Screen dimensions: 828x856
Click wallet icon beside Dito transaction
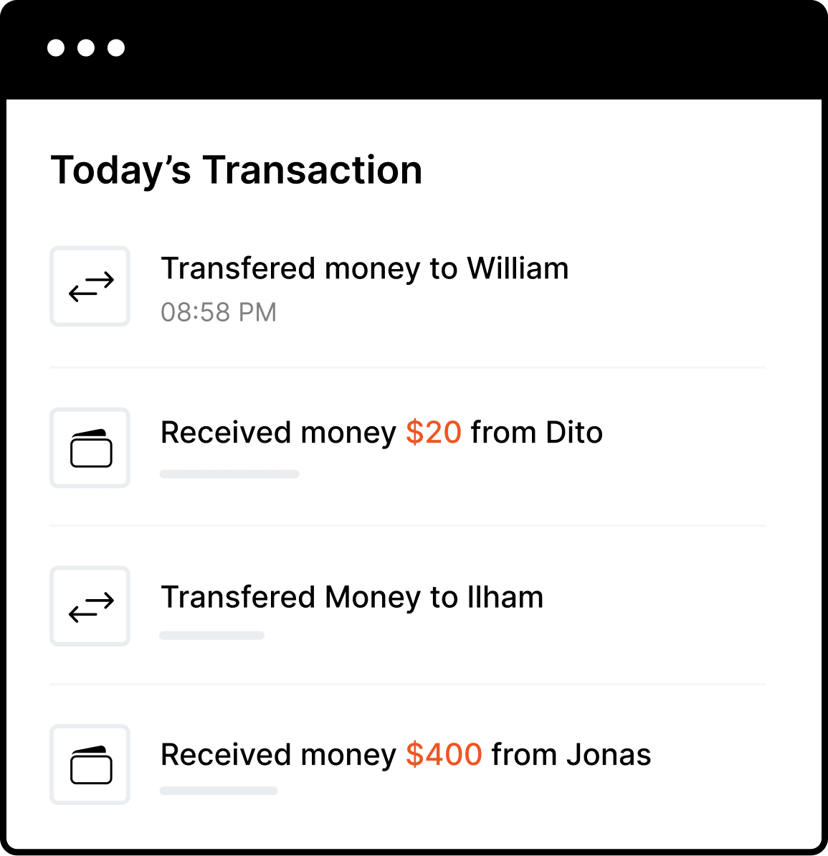click(90, 448)
